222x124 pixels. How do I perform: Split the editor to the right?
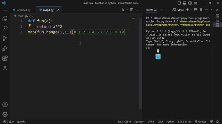pos(131,10)
